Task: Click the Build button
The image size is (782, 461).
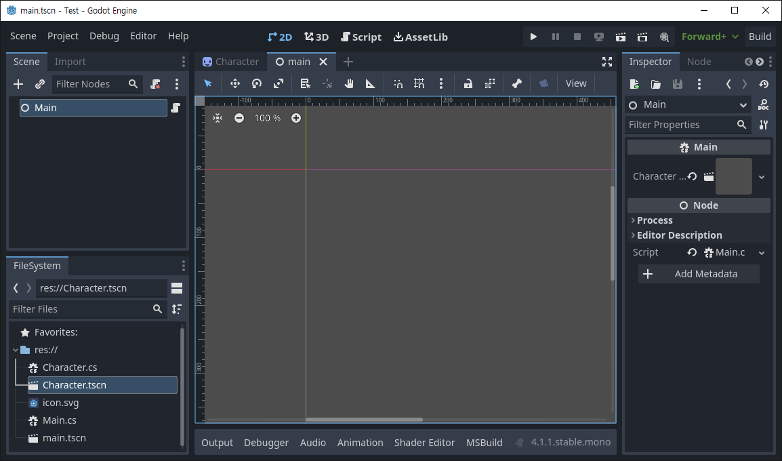Action: tap(760, 37)
